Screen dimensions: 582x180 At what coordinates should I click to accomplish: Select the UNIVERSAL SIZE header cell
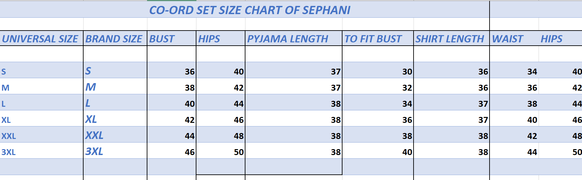point(40,39)
